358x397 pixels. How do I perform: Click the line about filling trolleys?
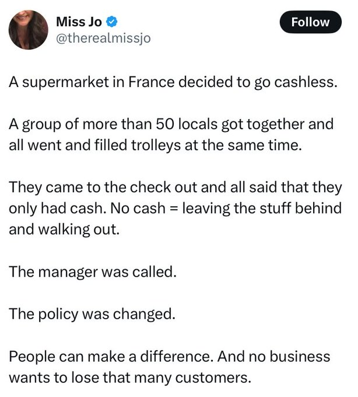156,144
